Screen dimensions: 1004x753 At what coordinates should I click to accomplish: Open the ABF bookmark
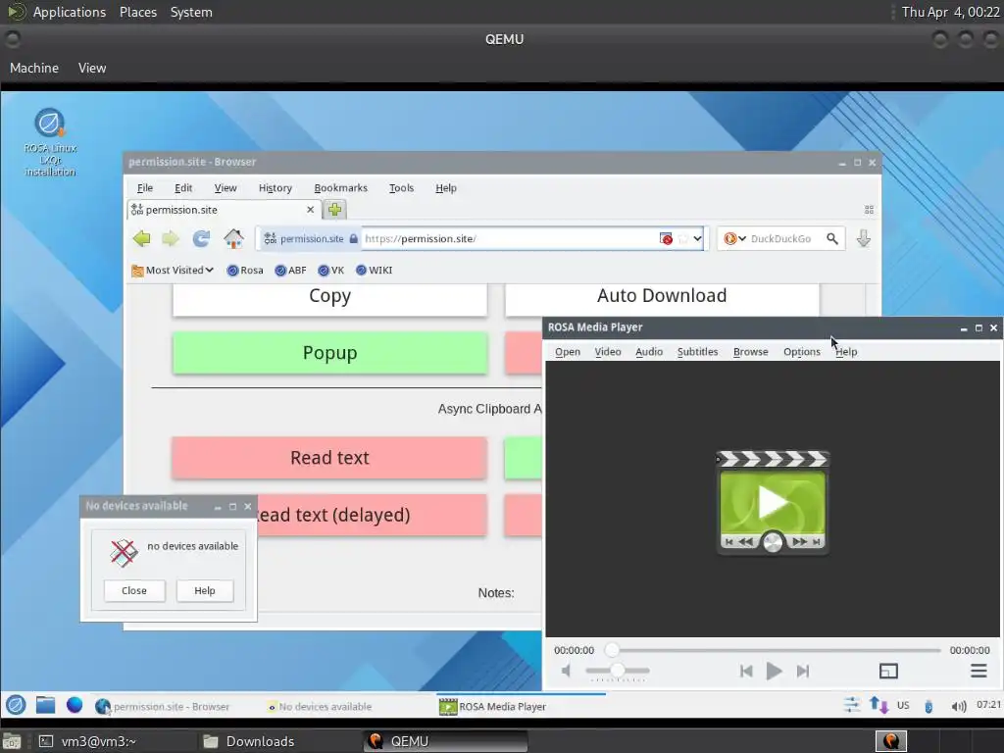click(290, 271)
